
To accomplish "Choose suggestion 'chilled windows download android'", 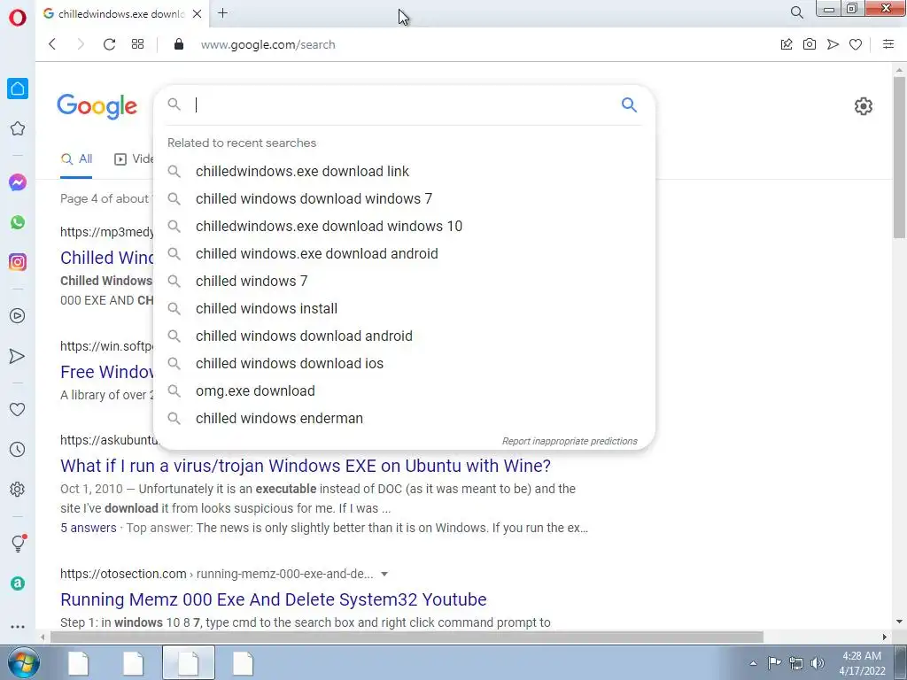I will coord(404,336).
